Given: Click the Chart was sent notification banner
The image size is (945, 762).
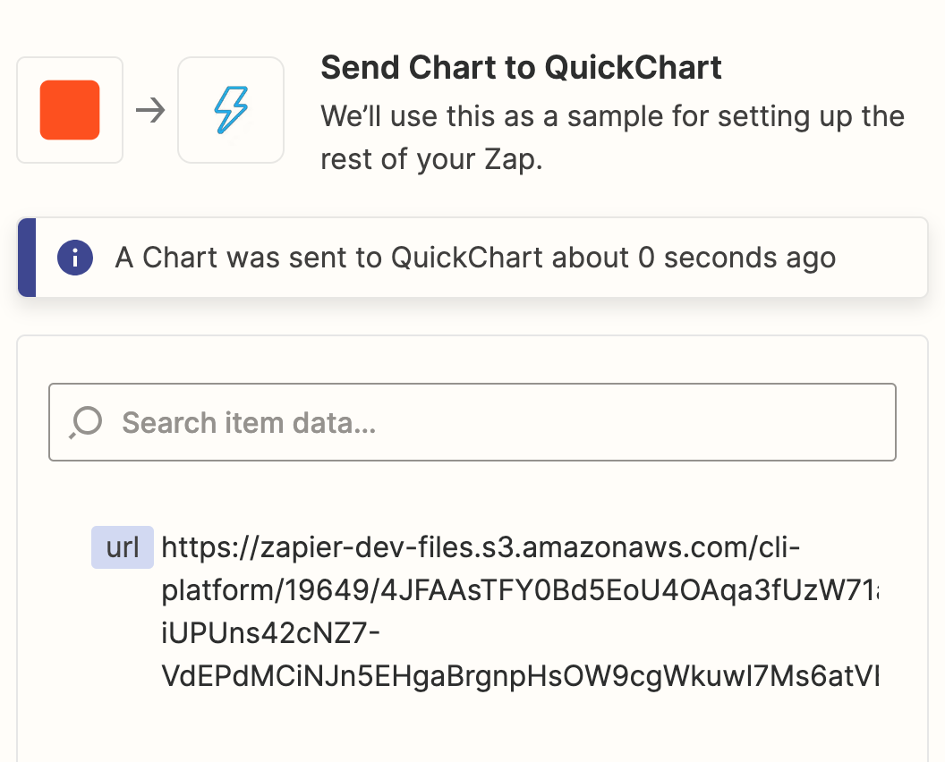Looking at the screenshot, I should click(472, 258).
